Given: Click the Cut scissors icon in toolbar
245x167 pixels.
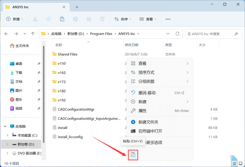Looking at the screenshot, I should point(35,19).
